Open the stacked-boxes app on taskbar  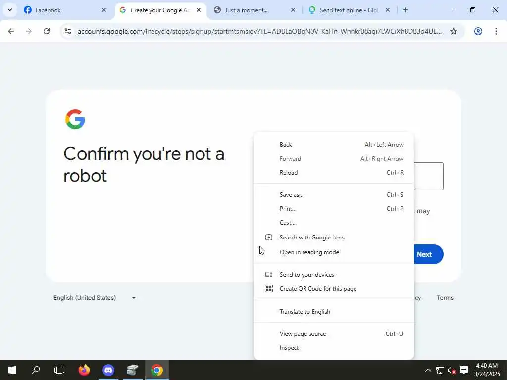click(132, 370)
